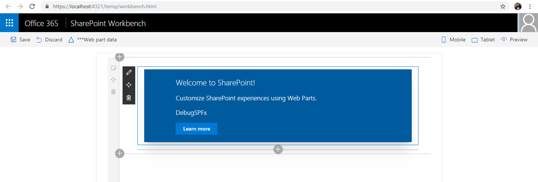The image size is (538, 182).
Task: Click the move section icon
Action: pyautogui.click(x=114, y=79)
